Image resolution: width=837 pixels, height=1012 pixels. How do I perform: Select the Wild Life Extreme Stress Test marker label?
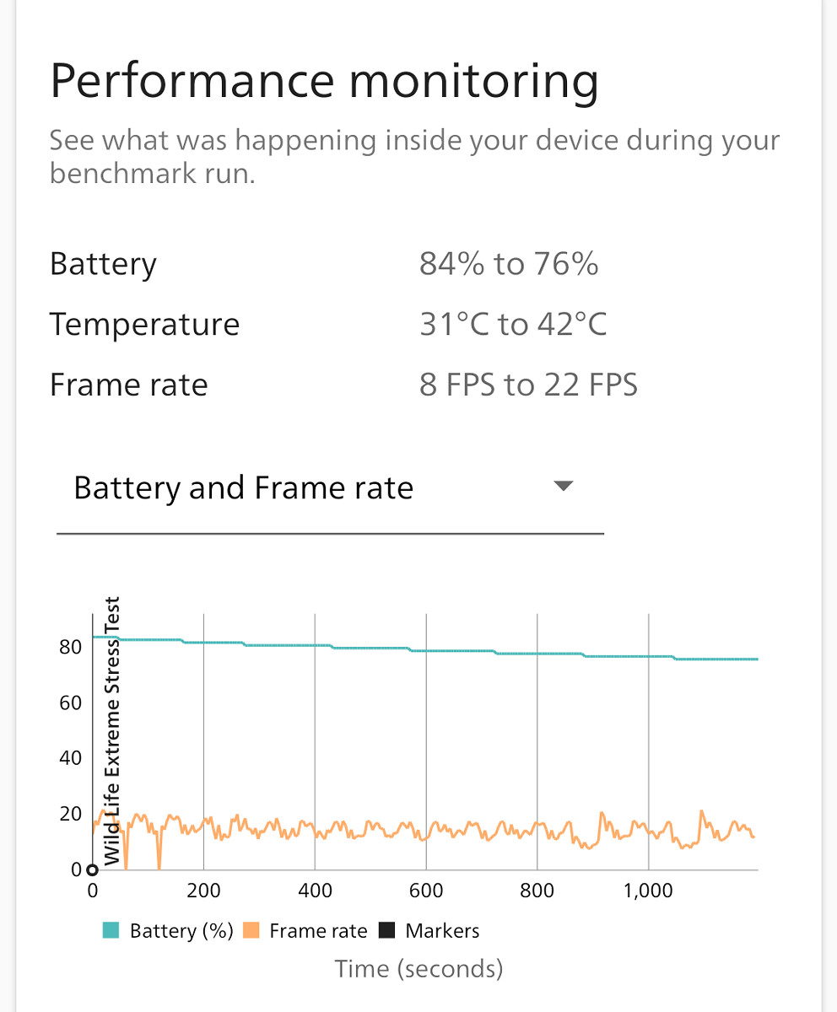[x=112, y=730]
